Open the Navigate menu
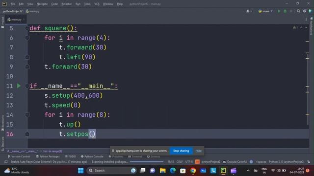This screenshot has width=314, height=176. click(42, 4)
